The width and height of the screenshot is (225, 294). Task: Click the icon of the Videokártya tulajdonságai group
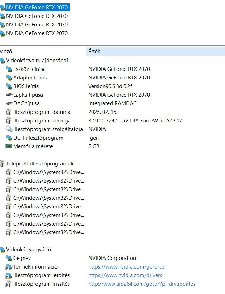[2, 61]
